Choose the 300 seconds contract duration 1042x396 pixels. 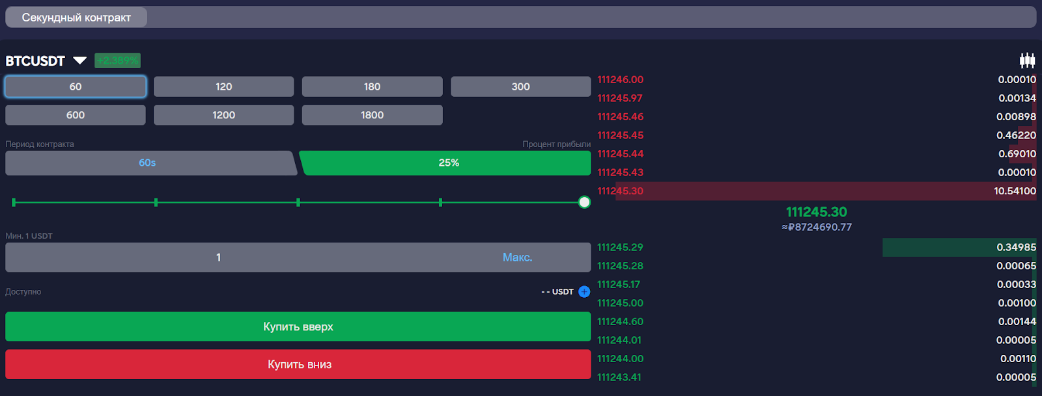coord(520,86)
